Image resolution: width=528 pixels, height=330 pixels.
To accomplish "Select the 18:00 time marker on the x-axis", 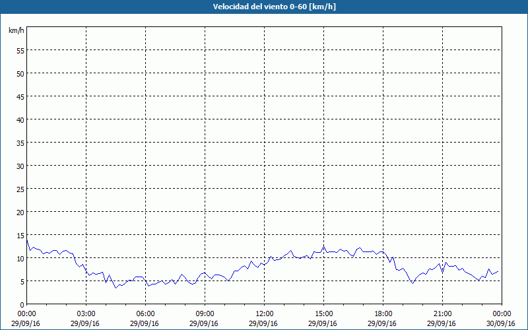I will point(383,313).
